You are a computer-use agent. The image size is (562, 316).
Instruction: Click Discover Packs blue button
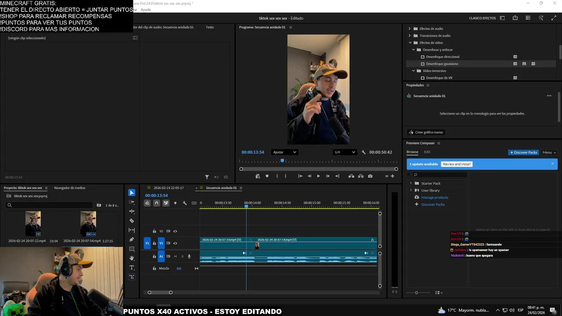[523, 152]
